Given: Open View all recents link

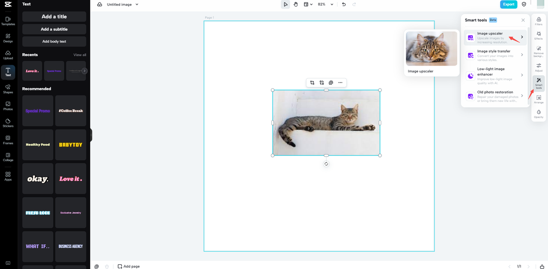Looking at the screenshot, I should [80, 55].
